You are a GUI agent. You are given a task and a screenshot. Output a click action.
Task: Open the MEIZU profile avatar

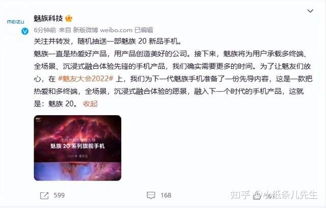pyautogui.click(x=16, y=22)
